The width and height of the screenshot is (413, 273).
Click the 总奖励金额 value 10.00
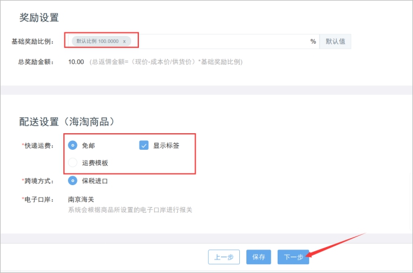[x=76, y=61]
